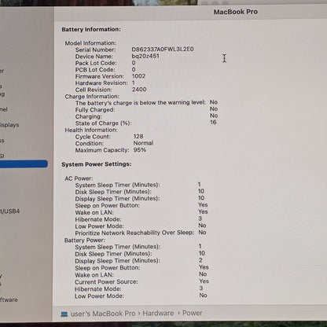The image size is (327, 327).
Task: Click the device name value bq20z451
Action: tap(145, 56)
